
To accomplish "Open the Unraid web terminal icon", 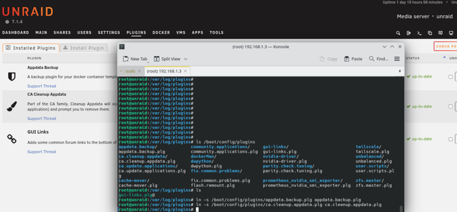I will 419,33.
